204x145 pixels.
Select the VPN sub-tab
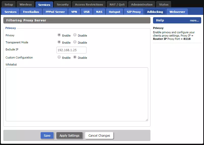pyautogui.click(x=74, y=12)
